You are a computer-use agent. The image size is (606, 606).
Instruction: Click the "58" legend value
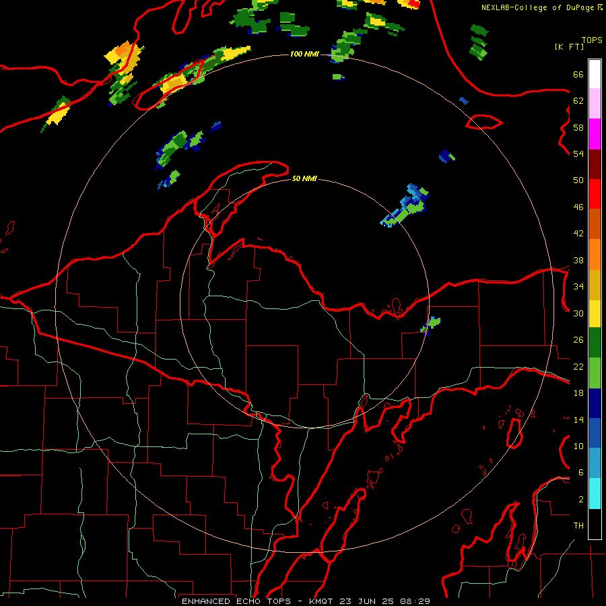pos(578,127)
